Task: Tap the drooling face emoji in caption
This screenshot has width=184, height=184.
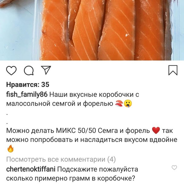Action: click(128, 104)
